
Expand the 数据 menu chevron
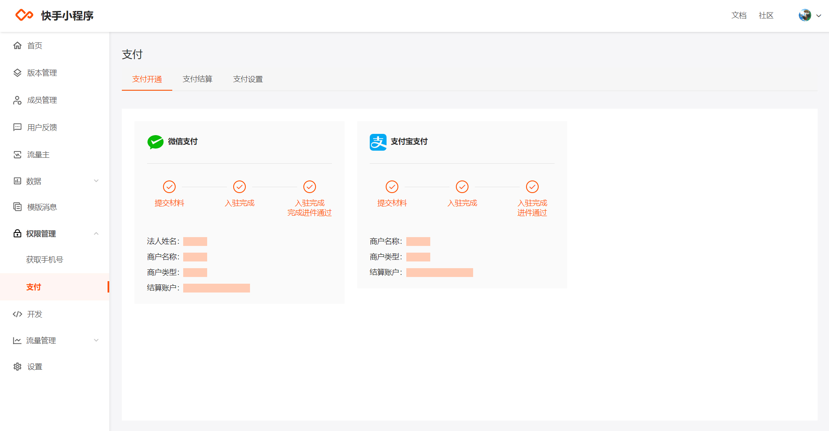pos(96,181)
